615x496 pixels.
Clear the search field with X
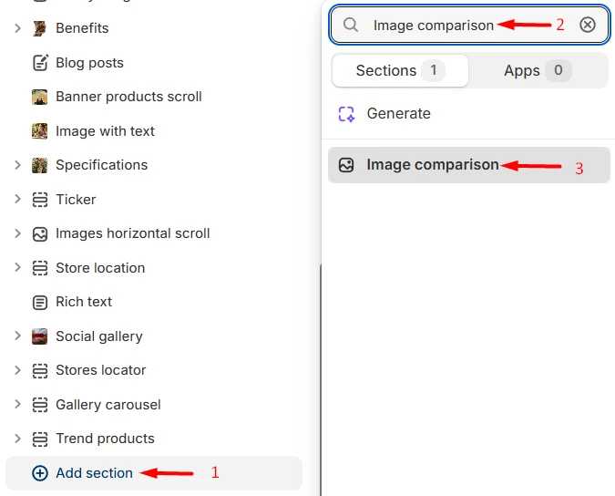587,25
